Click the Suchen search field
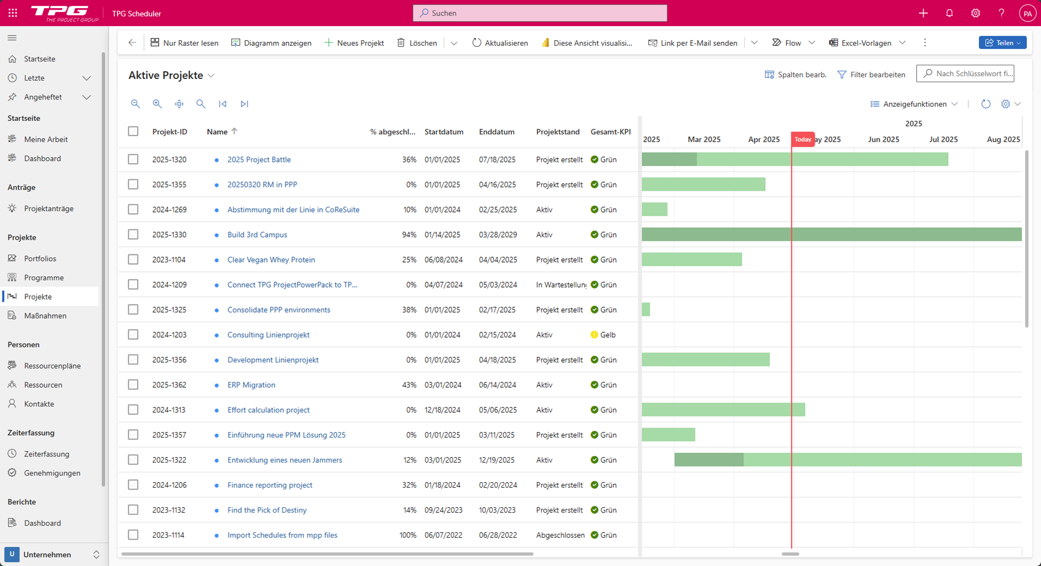 pyautogui.click(x=540, y=13)
